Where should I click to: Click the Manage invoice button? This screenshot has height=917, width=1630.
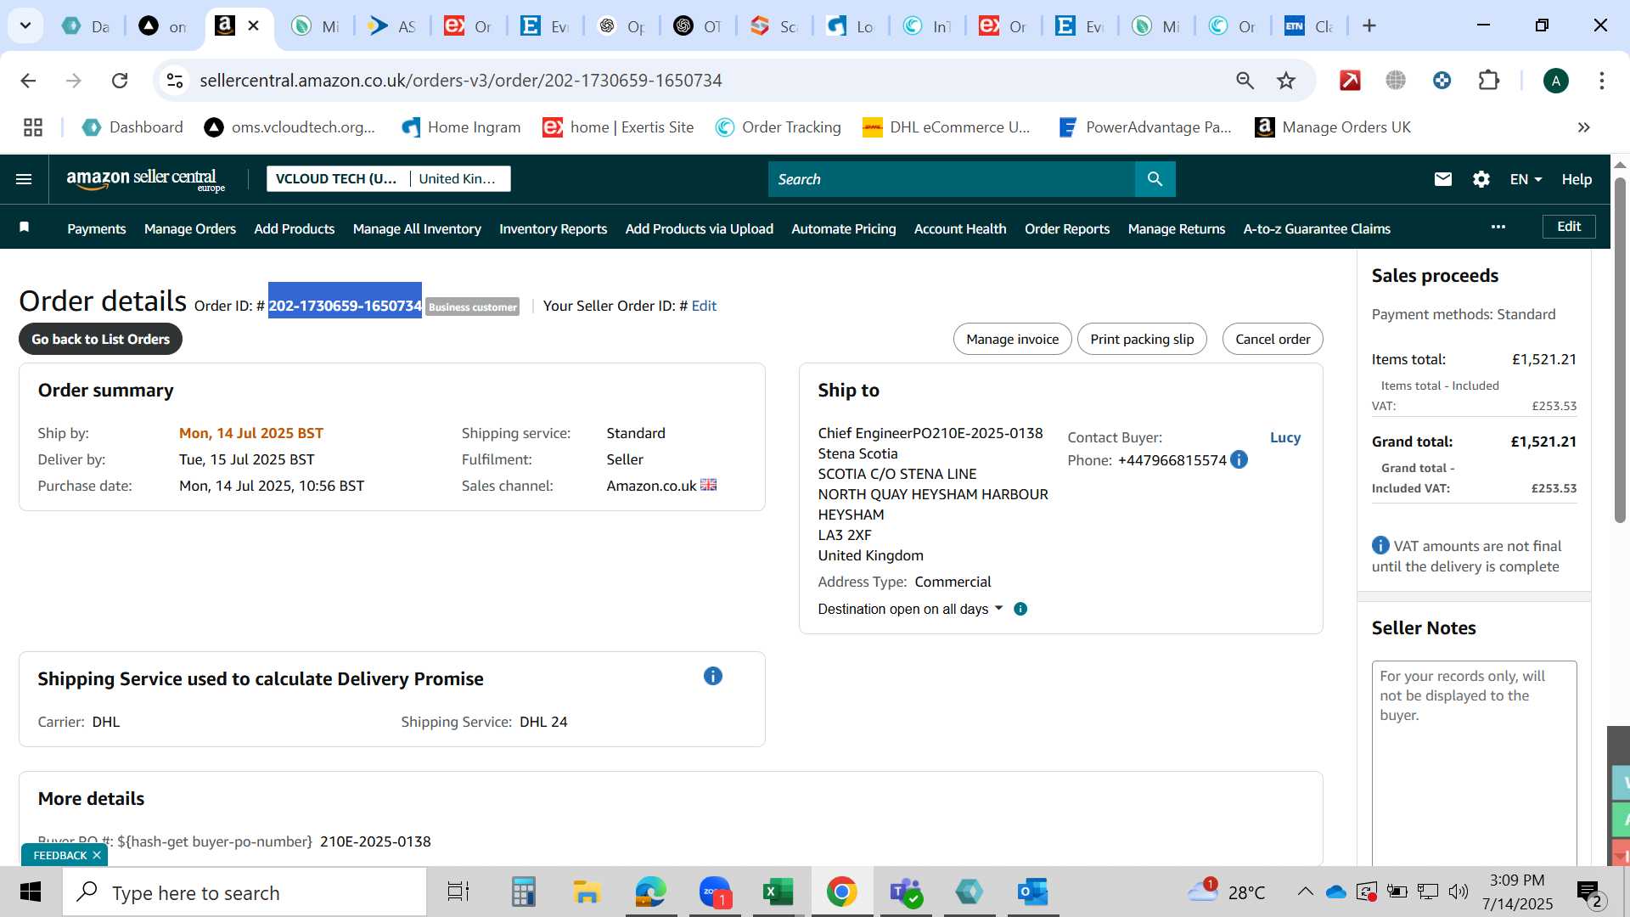point(1013,339)
